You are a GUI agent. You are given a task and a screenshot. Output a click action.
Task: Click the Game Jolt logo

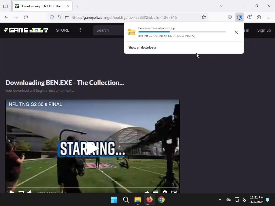[26, 30]
